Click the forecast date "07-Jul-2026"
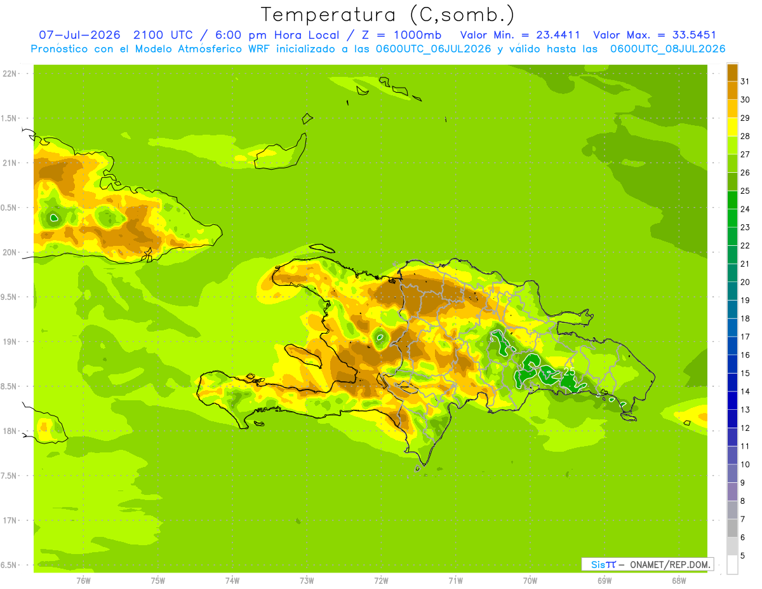762x589 pixels. pos(79,35)
